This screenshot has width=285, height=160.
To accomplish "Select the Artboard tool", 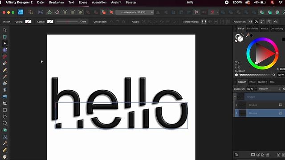I will pos(5,37).
